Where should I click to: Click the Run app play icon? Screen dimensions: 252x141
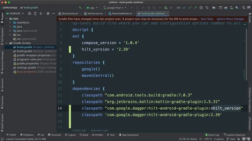tap(132, 8)
